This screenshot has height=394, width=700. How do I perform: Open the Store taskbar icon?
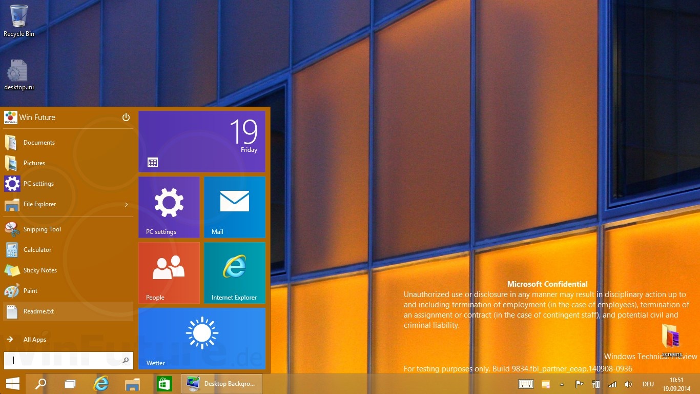pyautogui.click(x=164, y=384)
